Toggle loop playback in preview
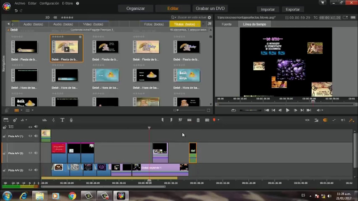The width and height of the screenshot is (358, 201). pos(234,110)
